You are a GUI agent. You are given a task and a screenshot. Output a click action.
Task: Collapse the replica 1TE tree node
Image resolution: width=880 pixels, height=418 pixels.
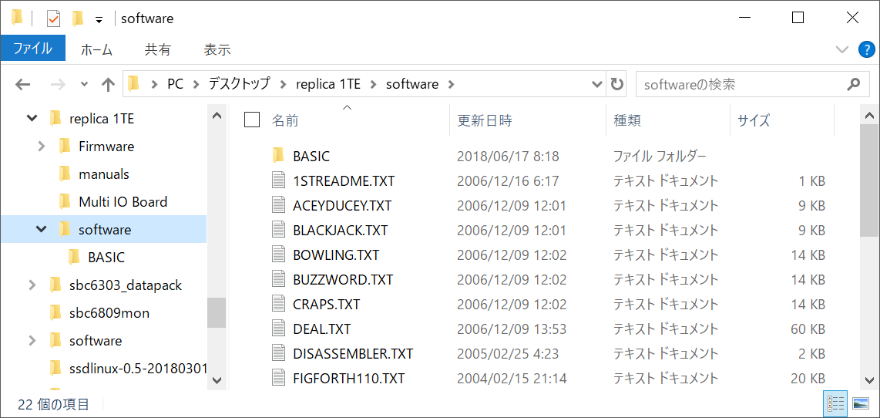point(32,119)
